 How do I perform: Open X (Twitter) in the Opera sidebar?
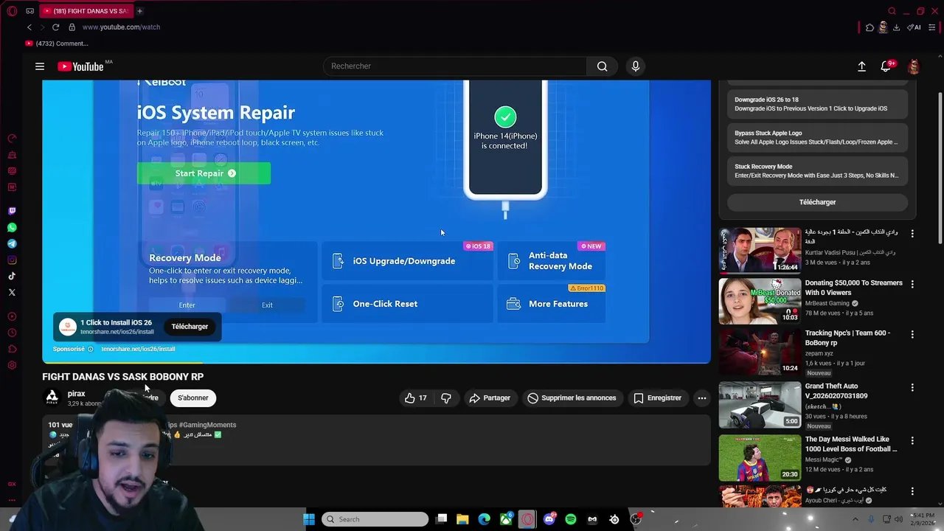tap(12, 292)
